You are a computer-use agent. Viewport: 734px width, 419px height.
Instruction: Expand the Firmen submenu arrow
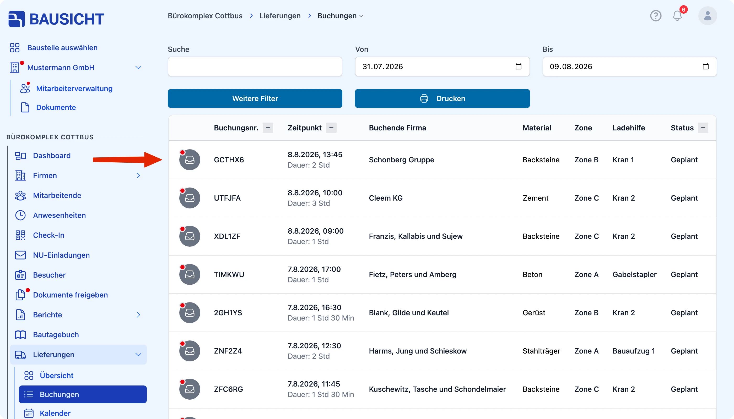(138, 175)
